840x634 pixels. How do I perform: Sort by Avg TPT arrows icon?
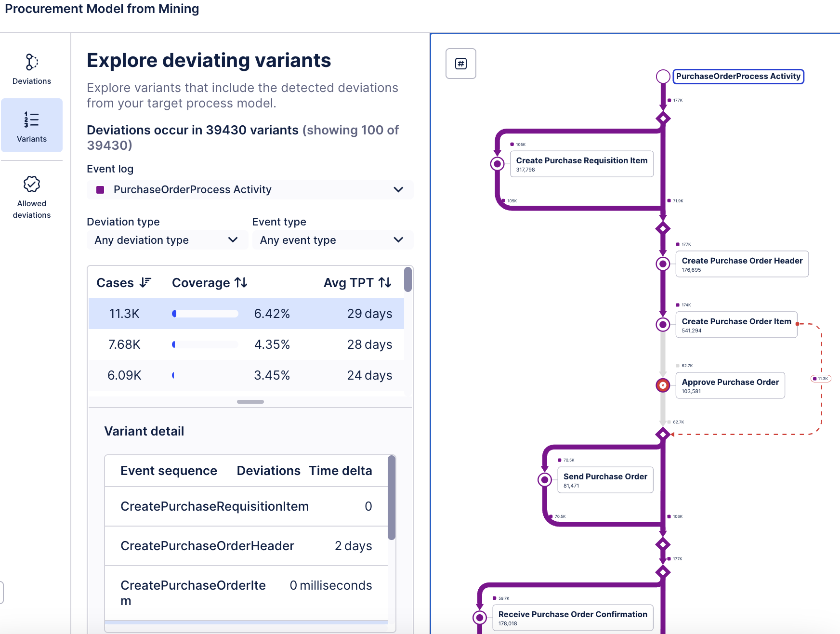pyautogui.click(x=385, y=283)
